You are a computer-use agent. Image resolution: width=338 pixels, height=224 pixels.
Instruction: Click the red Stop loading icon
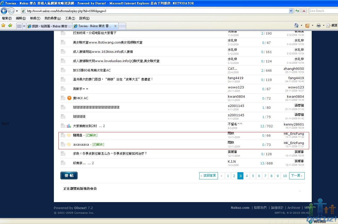click(304, 11)
